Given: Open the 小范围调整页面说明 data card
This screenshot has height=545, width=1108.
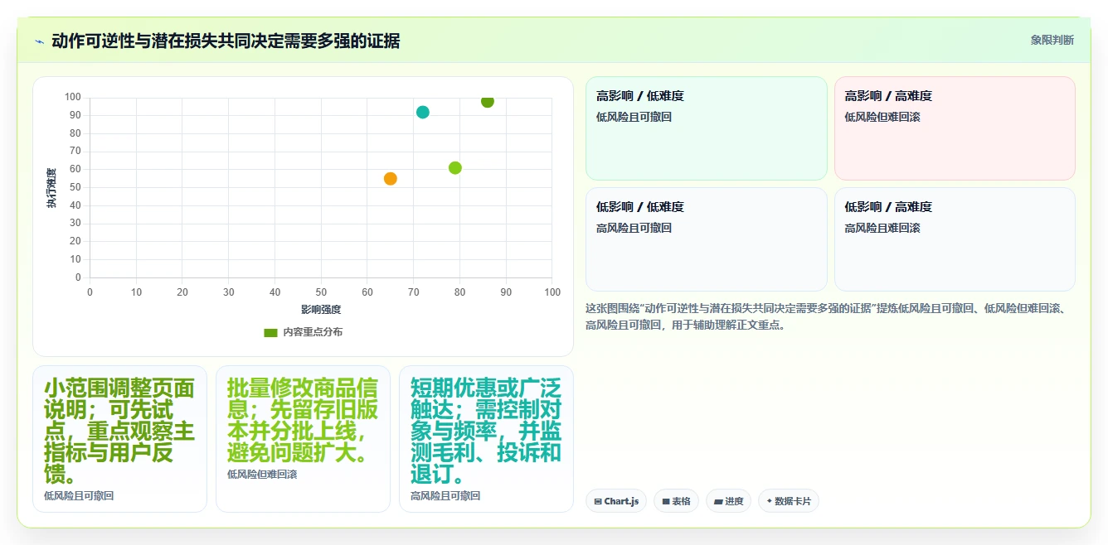Looking at the screenshot, I should [119, 439].
